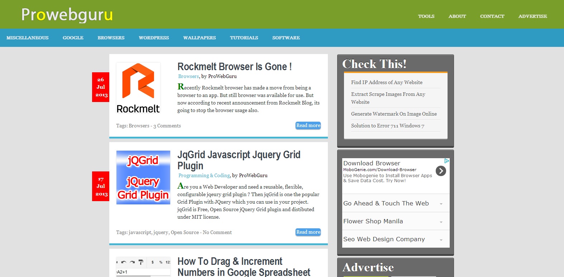Click the Programming & Coding category link
The width and height of the screenshot is (564, 277).
[204, 175]
